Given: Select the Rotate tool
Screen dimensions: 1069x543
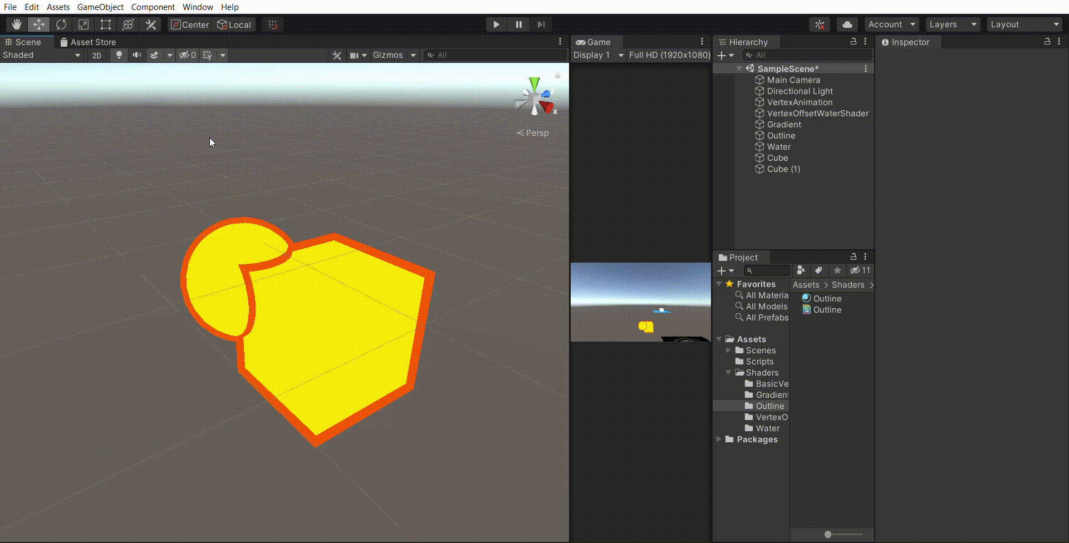Looking at the screenshot, I should (61, 24).
